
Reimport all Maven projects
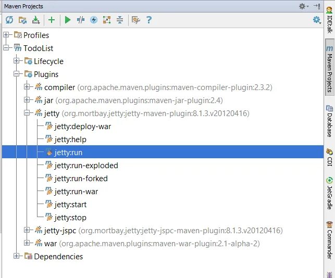click(9, 20)
